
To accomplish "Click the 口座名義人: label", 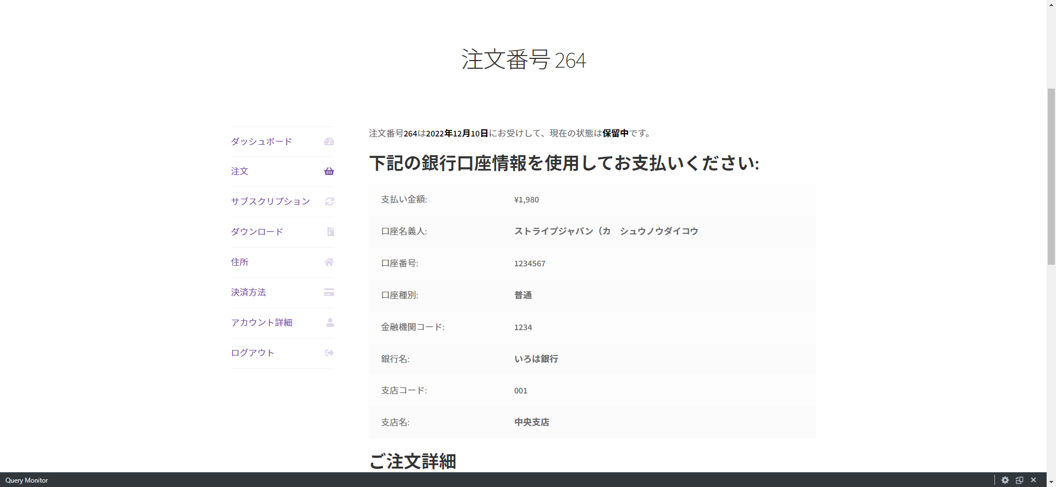I will tap(404, 231).
